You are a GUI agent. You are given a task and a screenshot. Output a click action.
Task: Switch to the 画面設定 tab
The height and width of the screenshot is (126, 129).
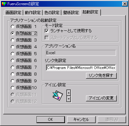click(13, 13)
